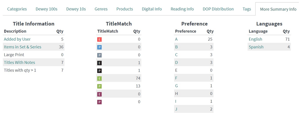Click the red E TitleMatch icon
Image resolution: width=299 pixels, height=113 pixels.
tap(99, 40)
